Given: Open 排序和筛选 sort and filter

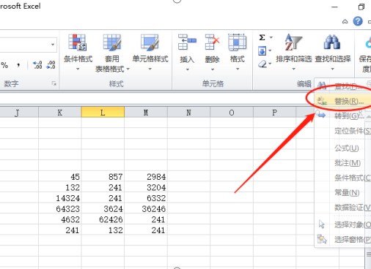Looking at the screenshot, I should tap(294, 52).
